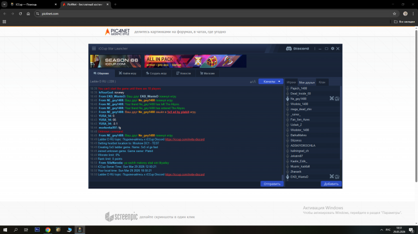The width and height of the screenshot is (418, 234).
Task: Open Windows taskbar search
Action: (x=15, y=230)
